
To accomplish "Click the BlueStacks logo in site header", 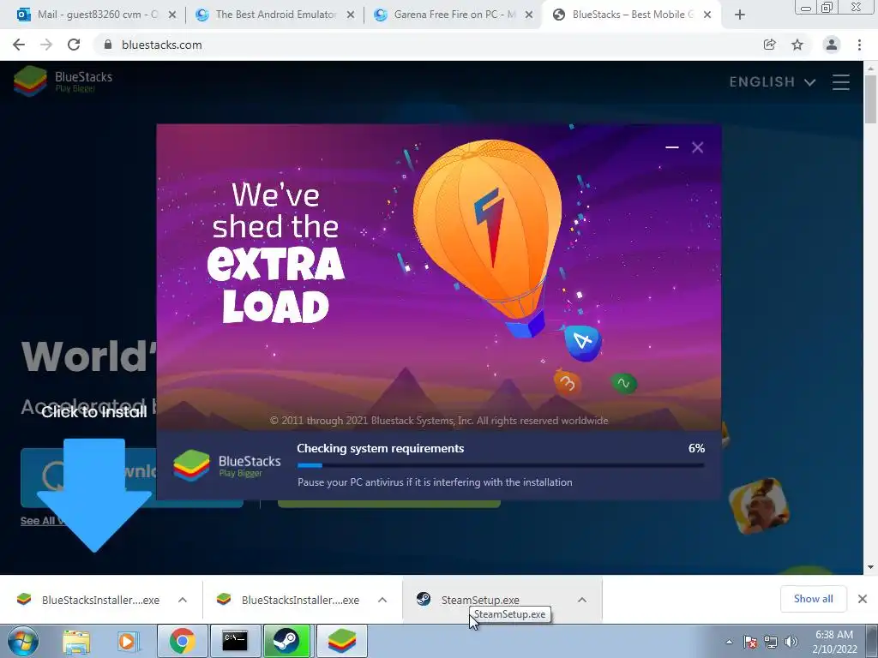I will click(x=63, y=81).
